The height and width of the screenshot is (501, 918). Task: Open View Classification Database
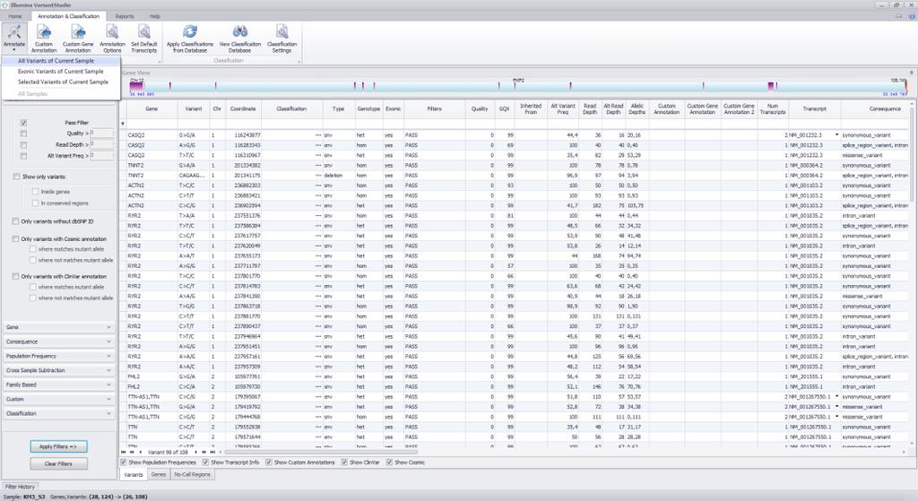point(240,39)
